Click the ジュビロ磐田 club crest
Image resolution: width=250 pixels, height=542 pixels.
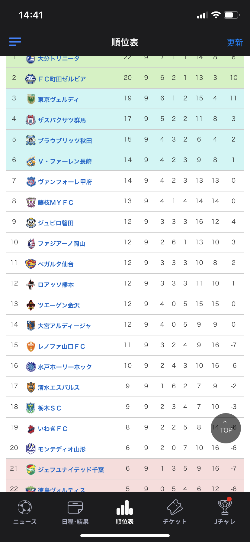[31, 223]
